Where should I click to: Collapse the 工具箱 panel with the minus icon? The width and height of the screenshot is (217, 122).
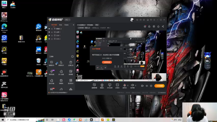[x=72, y=56]
